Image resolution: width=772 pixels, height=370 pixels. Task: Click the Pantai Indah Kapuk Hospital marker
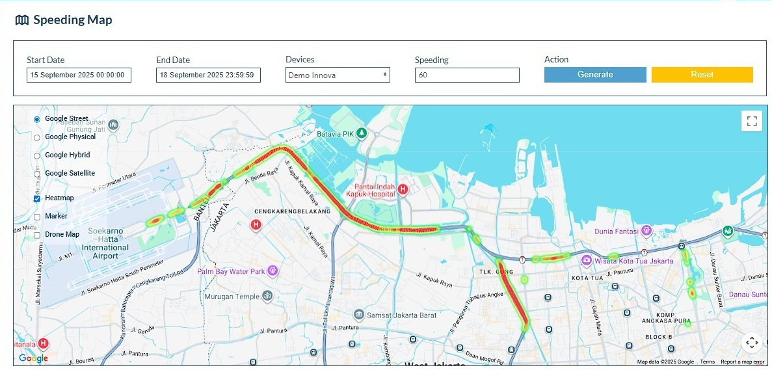coord(403,189)
